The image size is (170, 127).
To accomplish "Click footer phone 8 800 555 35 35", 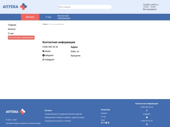I will click(x=147, y=107).
